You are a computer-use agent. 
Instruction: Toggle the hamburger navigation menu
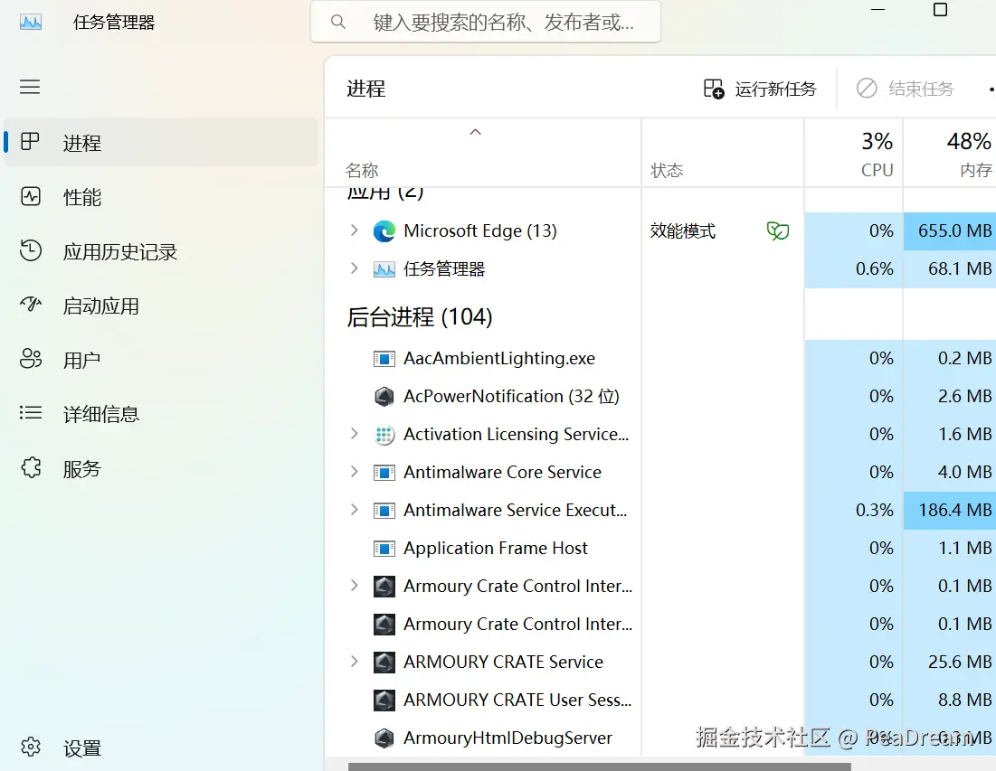[x=30, y=87]
